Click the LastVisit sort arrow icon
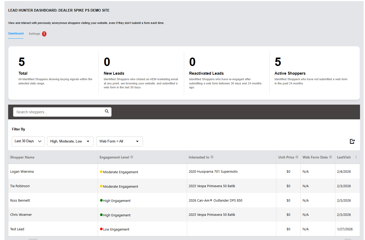365x240 pixels. click(x=356, y=157)
